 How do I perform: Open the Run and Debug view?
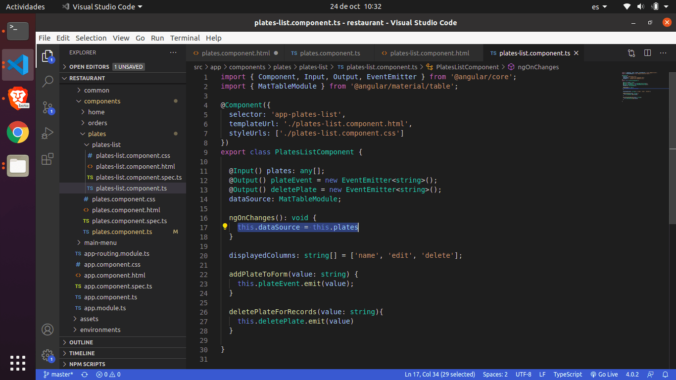tap(48, 134)
